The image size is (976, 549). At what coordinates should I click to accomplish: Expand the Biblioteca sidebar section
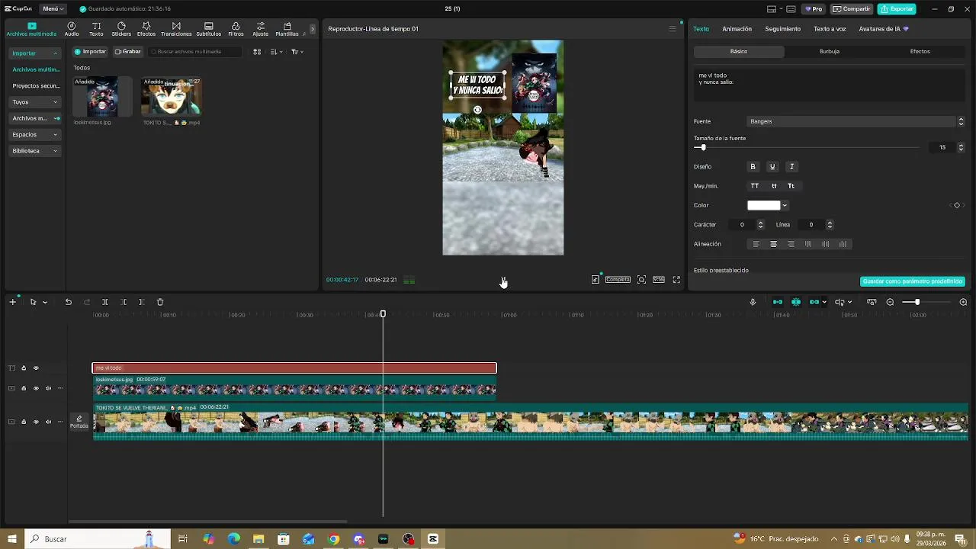(x=35, y=151)
